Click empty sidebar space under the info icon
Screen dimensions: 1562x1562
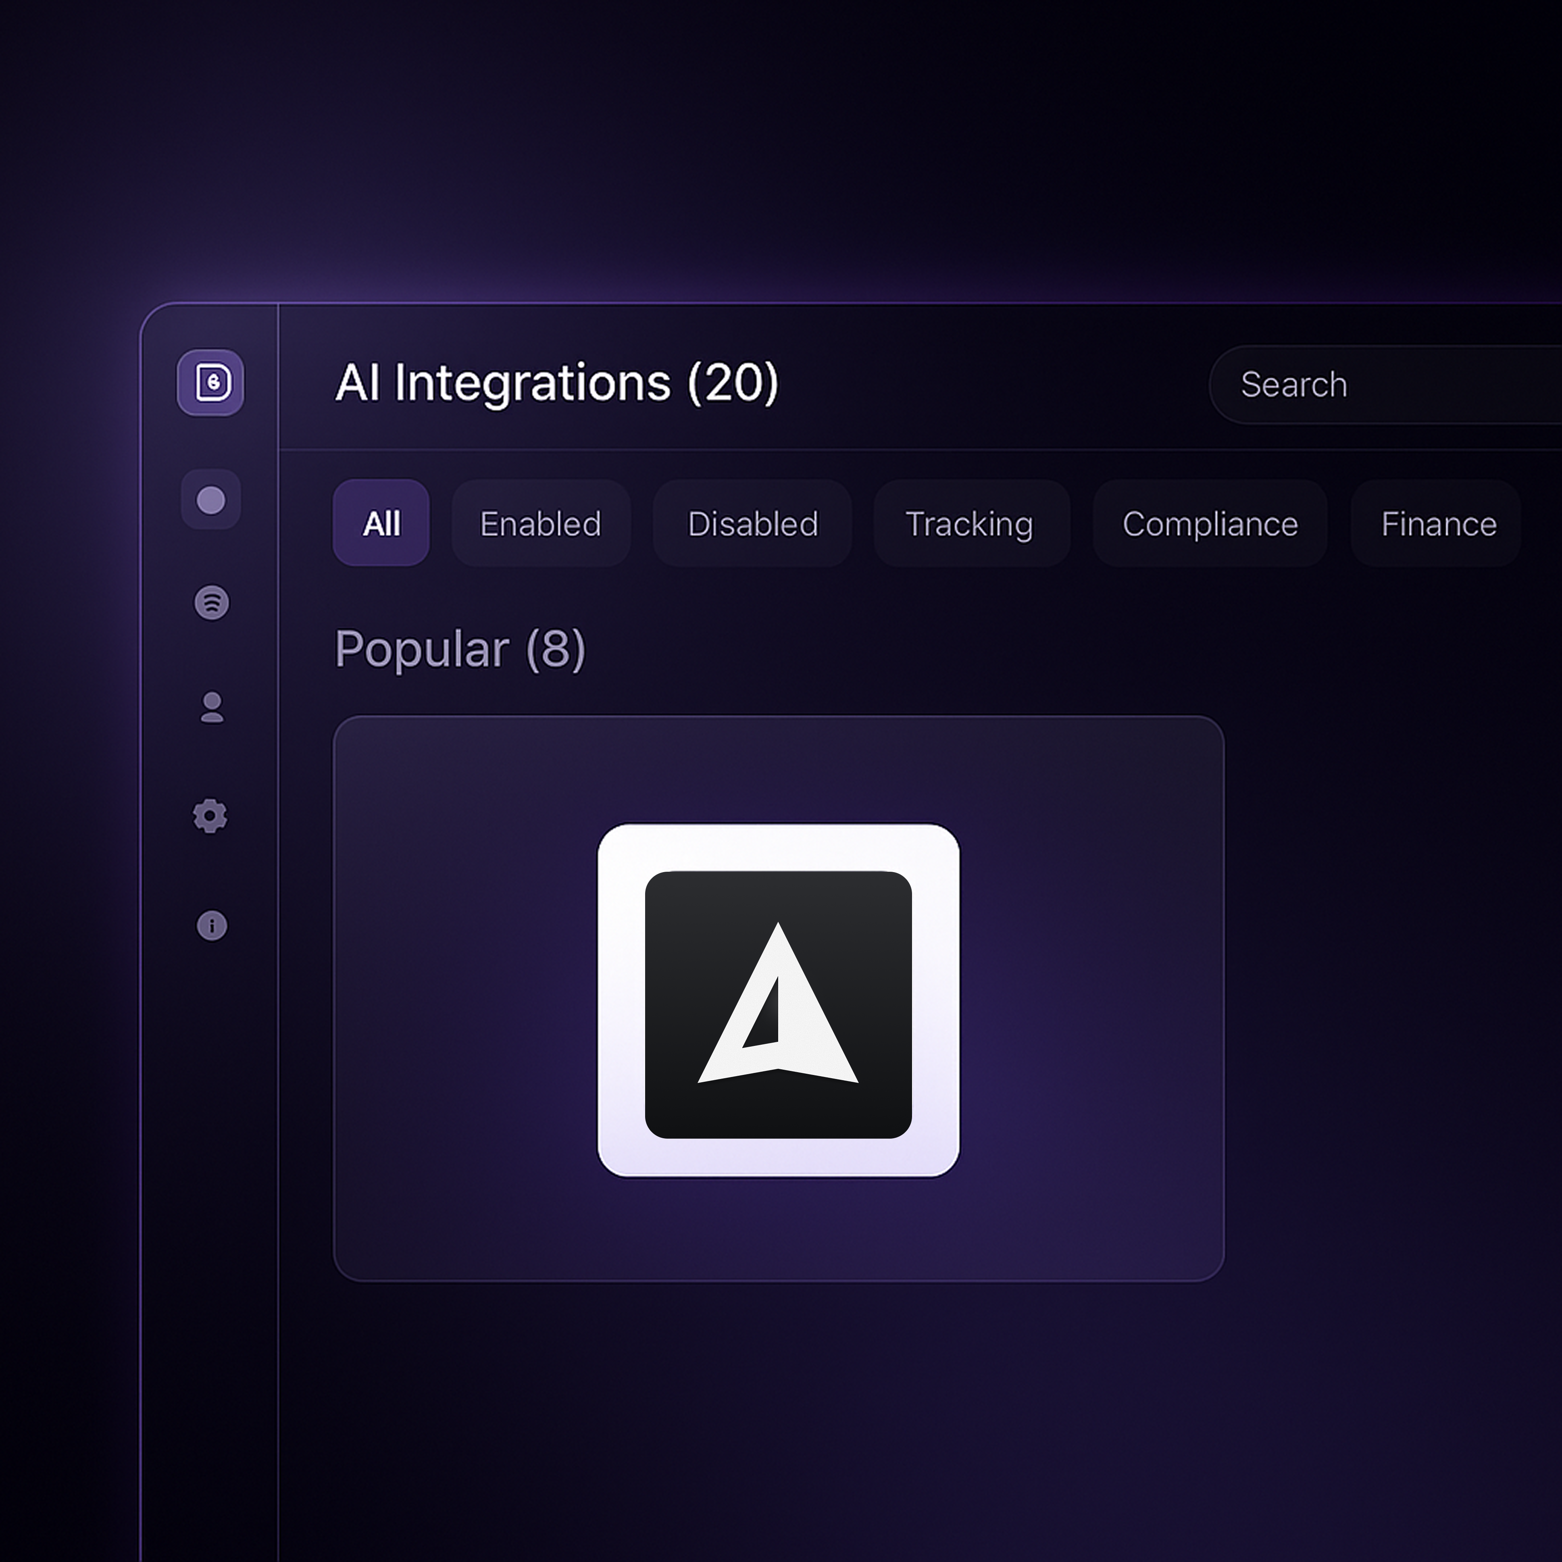(210, 1213)
